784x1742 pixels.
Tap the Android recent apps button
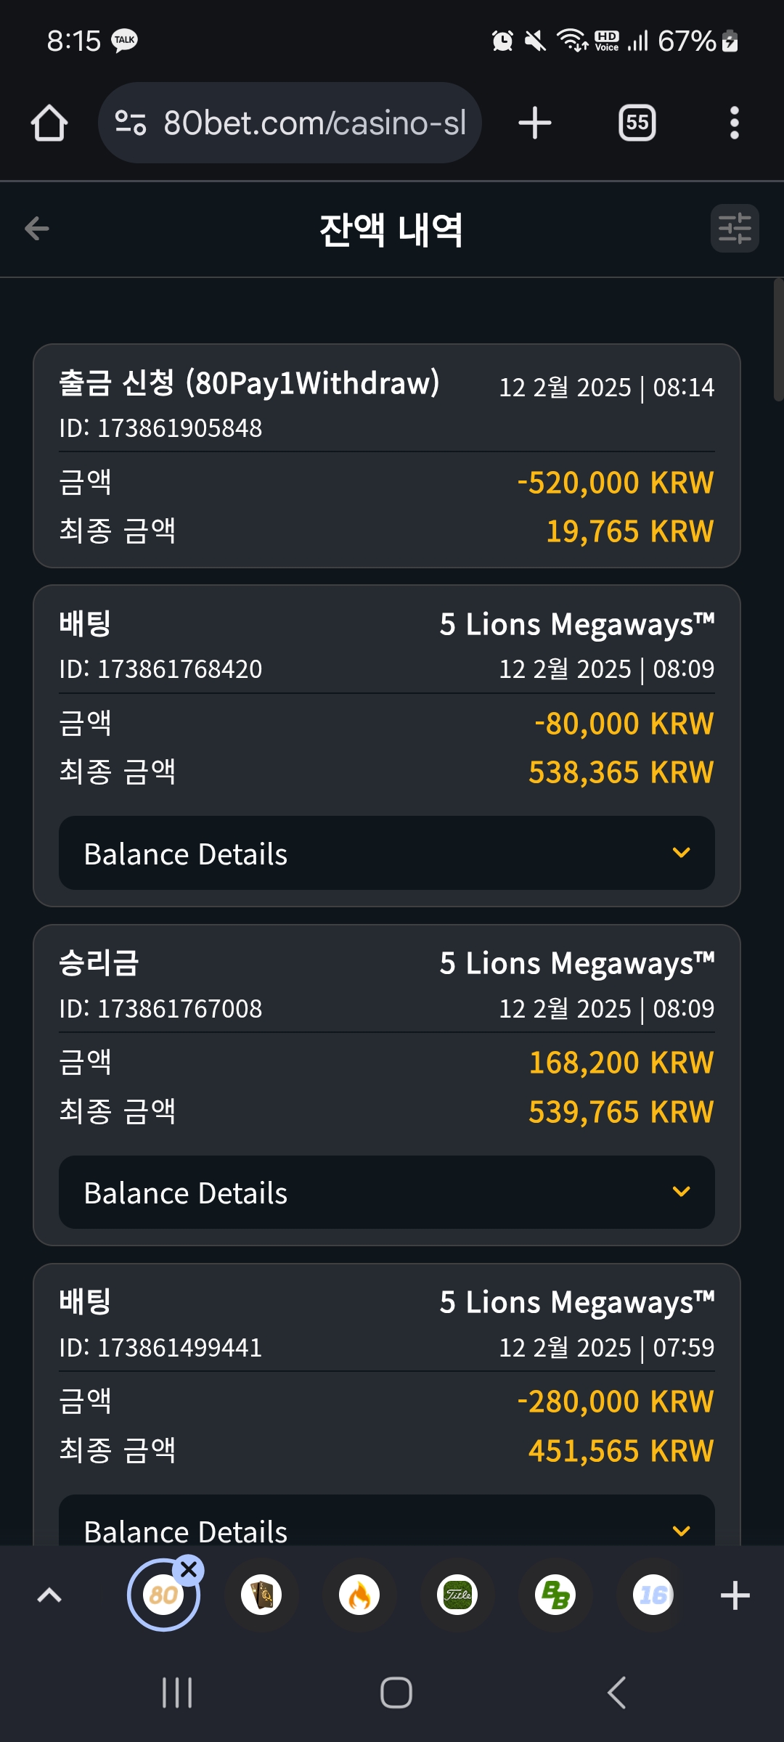coord(177,1693)
